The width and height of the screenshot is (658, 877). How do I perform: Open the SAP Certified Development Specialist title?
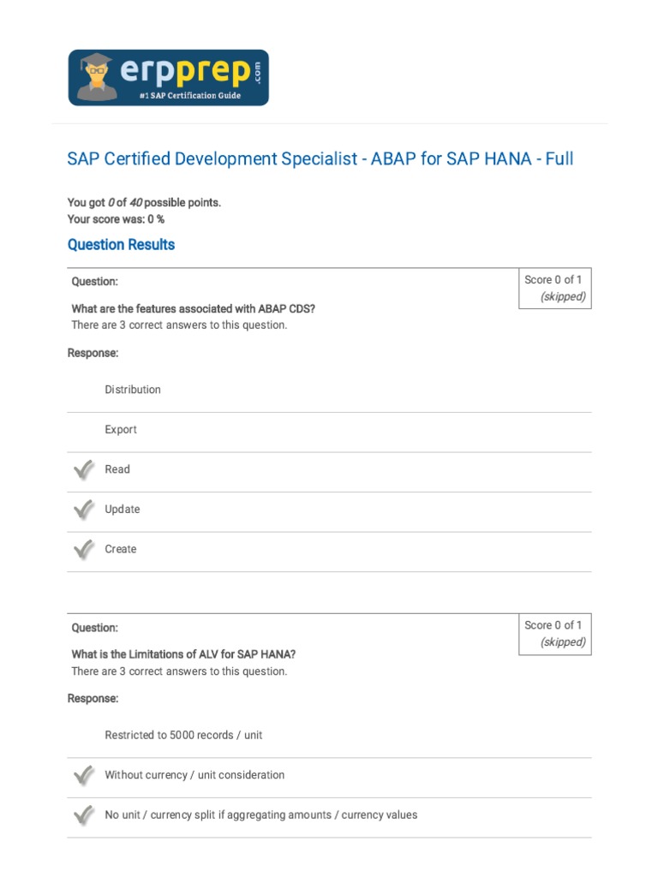[x=320, y=158]
